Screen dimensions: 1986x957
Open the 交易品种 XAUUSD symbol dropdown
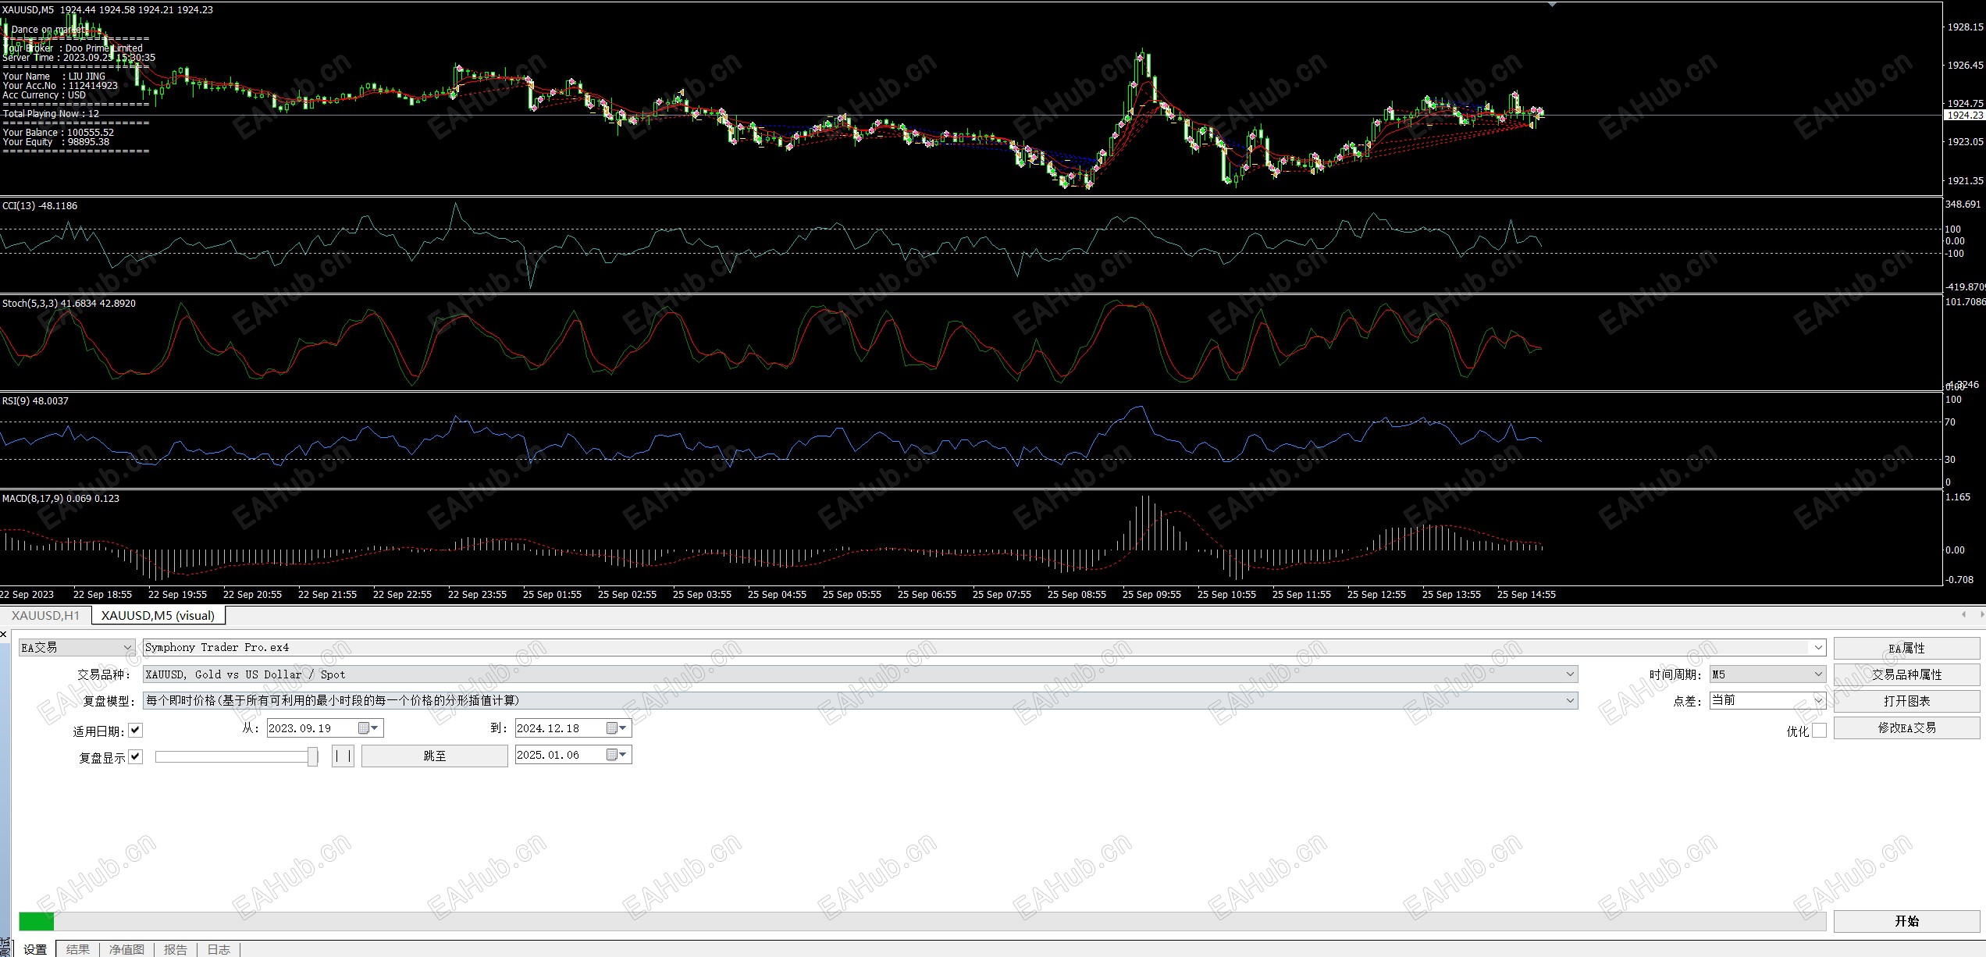860,674
